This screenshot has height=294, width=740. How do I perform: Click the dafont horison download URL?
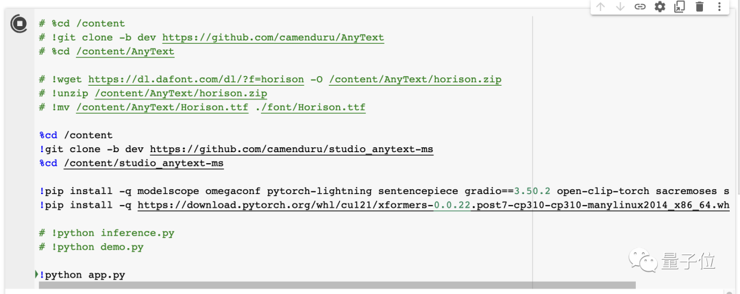pos(196,79)
